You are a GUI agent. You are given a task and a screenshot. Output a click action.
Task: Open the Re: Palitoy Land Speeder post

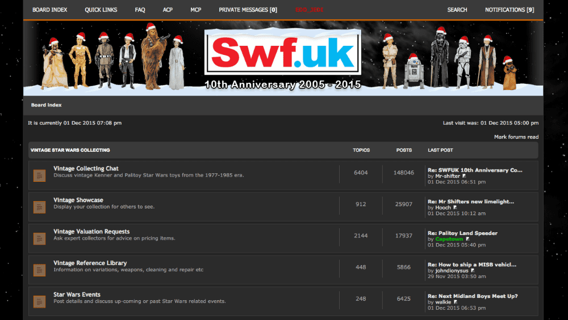click(x=462, y=233)
